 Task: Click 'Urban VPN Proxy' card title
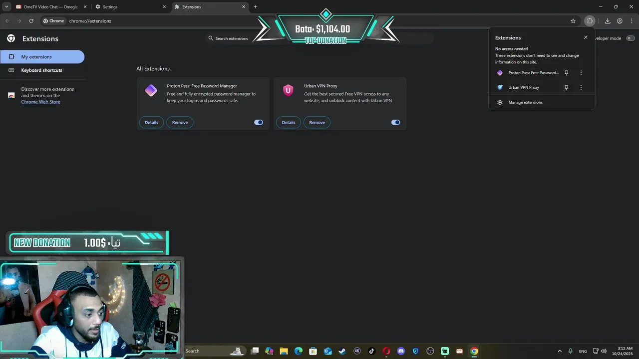pyautogui.click(x=320, y=86)
